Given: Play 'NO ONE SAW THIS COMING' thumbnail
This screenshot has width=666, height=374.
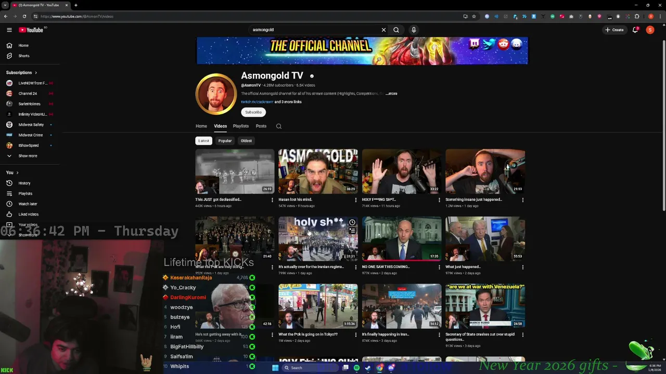Looking at the screenshot, I should click(402, 239).
